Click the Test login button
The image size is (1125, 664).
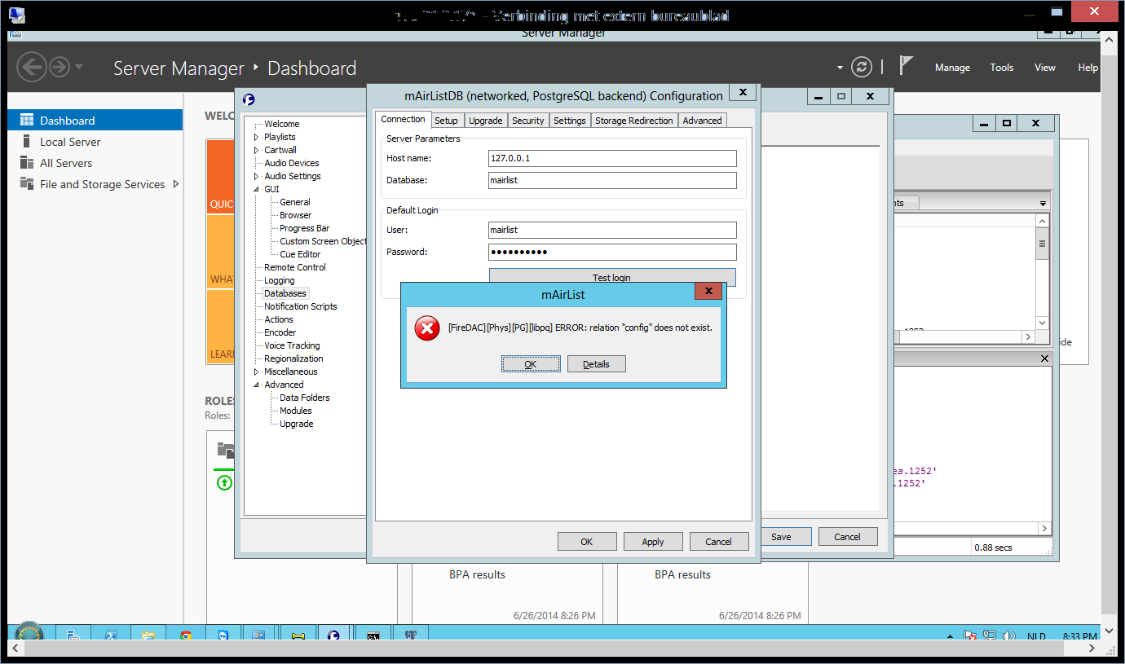612,277
